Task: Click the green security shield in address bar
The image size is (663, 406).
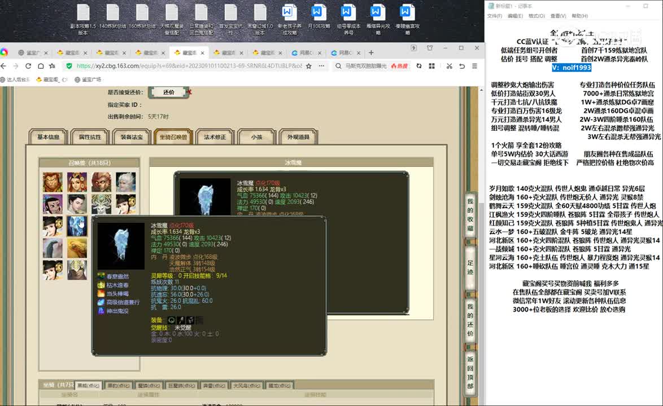Action: pos(69,66)
